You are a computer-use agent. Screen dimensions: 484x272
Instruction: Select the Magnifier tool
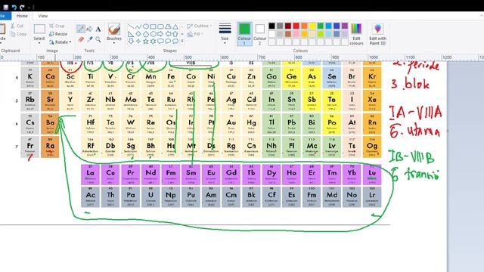pos(98,39)
